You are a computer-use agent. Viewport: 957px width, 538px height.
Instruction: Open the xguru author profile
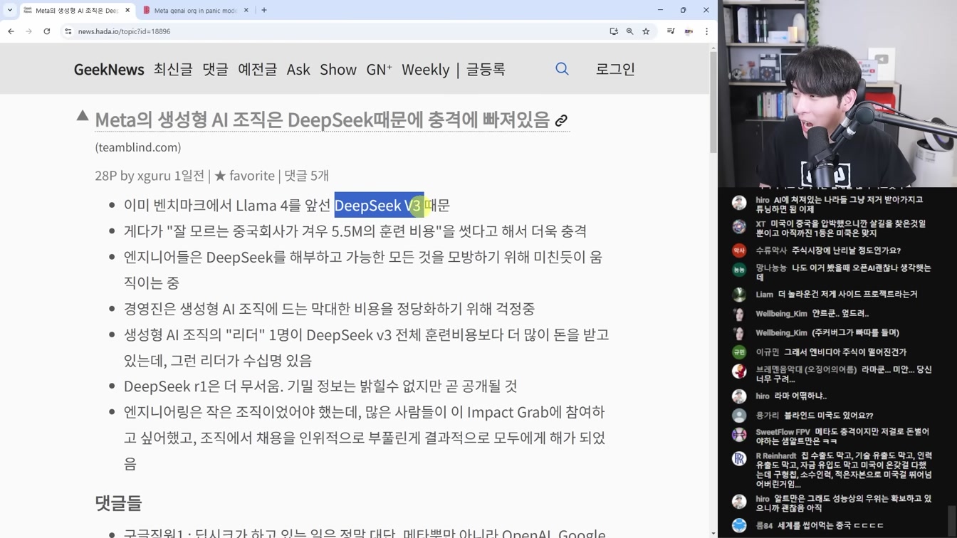coord(155,176)
